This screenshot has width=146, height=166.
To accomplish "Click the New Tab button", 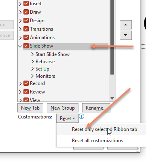I will (x=30, y=108).
